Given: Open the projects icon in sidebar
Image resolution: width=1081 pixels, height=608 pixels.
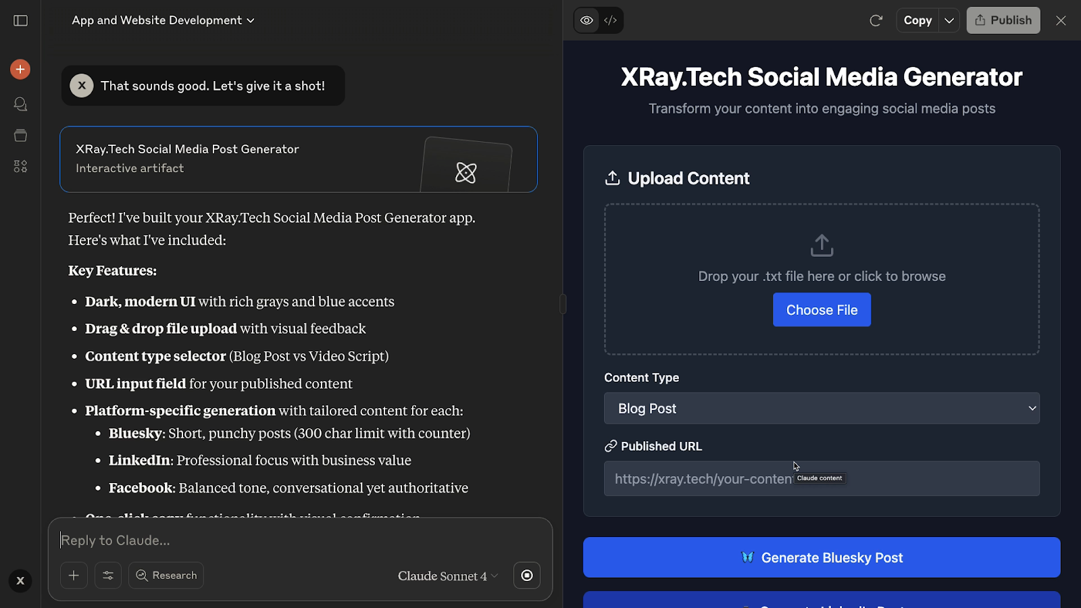Looking at the screenshot, I should [20, 135].
